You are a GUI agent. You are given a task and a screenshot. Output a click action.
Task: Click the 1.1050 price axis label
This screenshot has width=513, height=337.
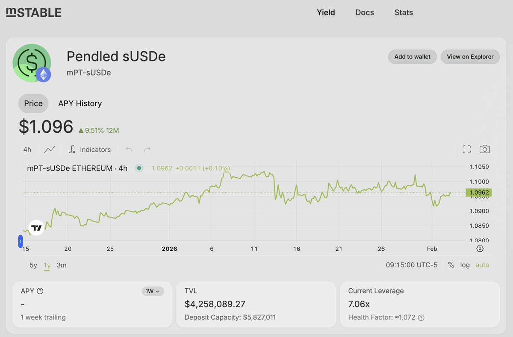[479, 167]
